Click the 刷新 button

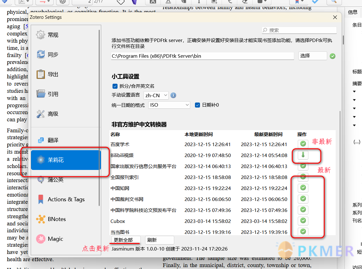pos(160,240)
